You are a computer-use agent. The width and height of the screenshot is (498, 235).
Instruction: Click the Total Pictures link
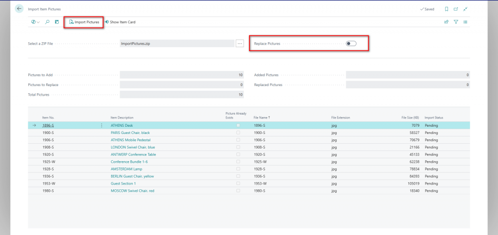click(38, 95)
